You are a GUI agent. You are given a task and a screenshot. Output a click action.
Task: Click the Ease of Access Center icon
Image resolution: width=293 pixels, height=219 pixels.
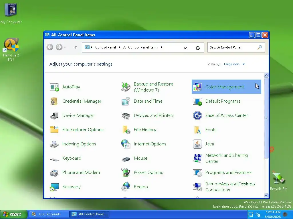[x=197, y=115]
